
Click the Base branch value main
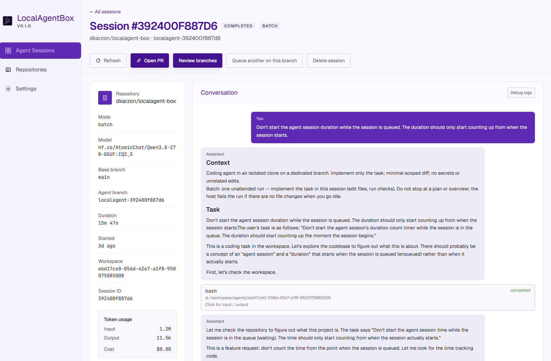[x=104, y=177]
